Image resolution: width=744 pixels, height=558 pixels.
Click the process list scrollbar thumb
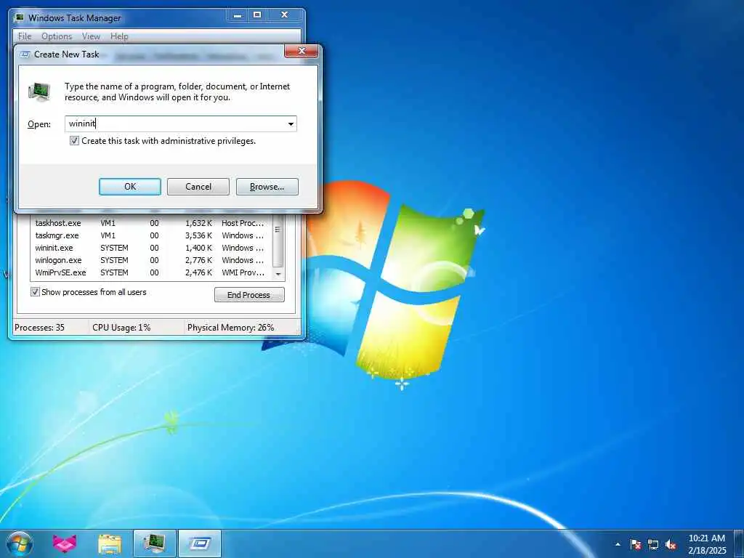click(x=278, y=241)
